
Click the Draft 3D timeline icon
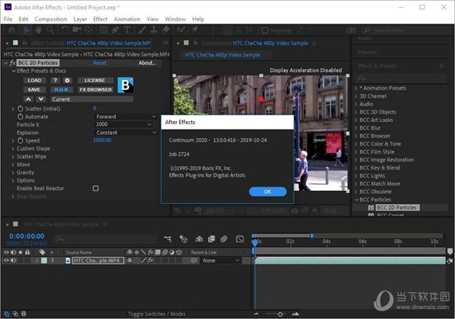point(184,239)
